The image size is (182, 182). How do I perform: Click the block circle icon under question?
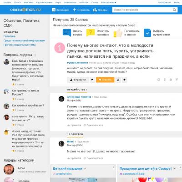(118, 80)
